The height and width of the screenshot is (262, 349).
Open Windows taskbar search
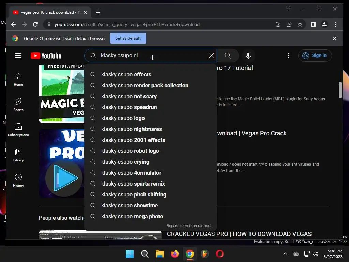point(145,254)
